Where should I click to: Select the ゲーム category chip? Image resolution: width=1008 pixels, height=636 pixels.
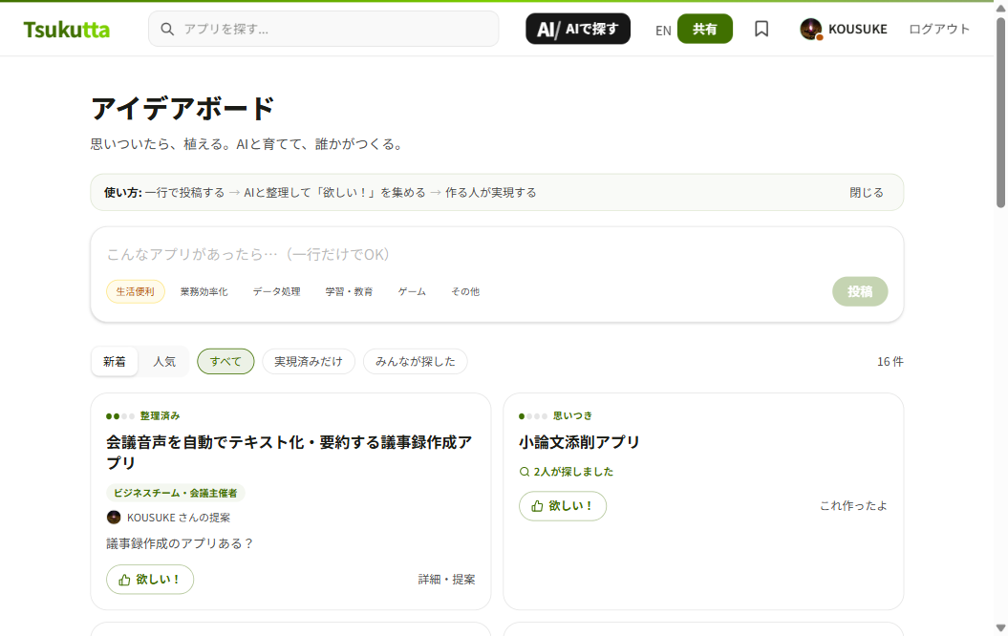click(x=412, y=291)
